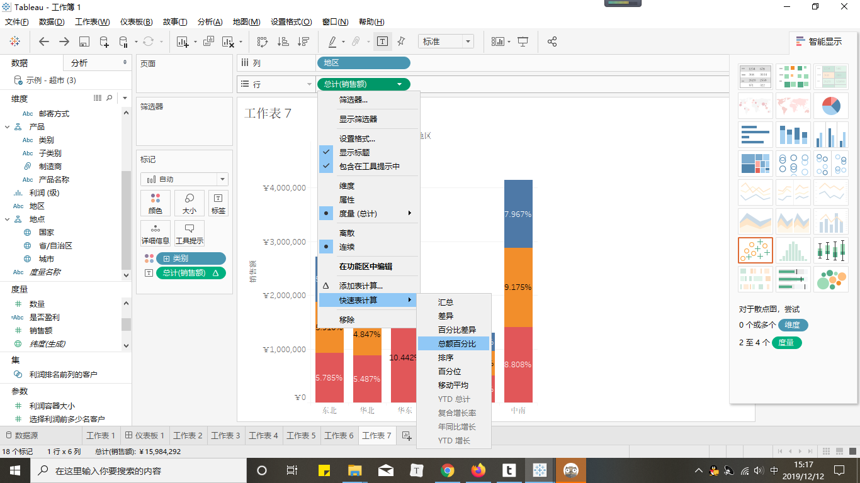Click the Share icon in toolbar
Image resolution: width=860 pixels, height=483 pixels.
click(552, 42)
